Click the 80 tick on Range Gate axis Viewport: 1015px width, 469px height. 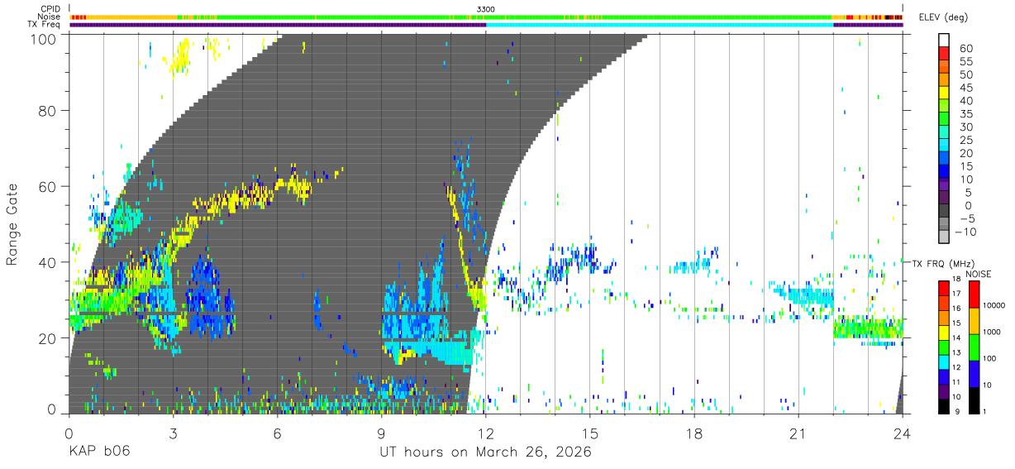pos(49,110)
